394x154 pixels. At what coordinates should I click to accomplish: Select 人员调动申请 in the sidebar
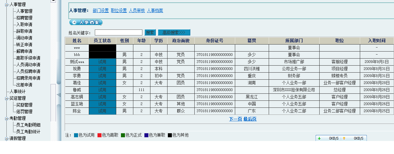(x=28, y=65)
